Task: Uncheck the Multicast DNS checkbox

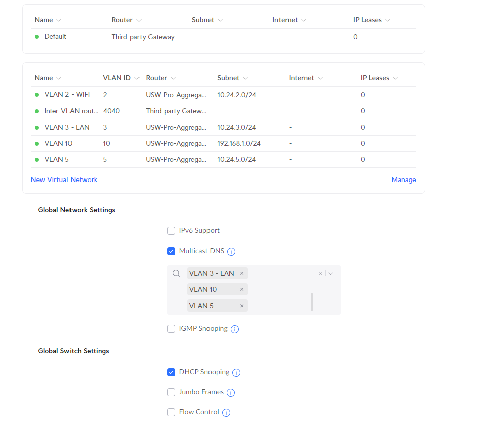Action: coord(171,251)
